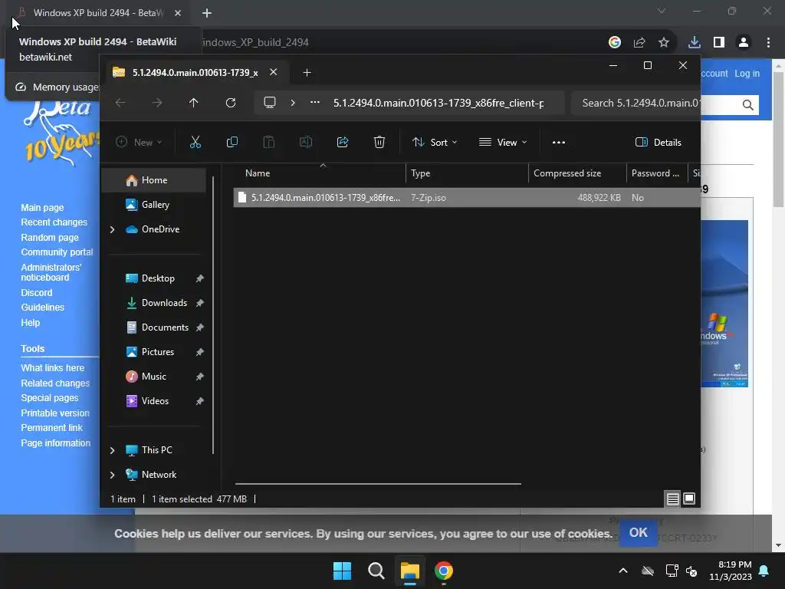Click the Share icon in Explorer toolbar
This screenshot has height=589, width=785.
(343, 142)
